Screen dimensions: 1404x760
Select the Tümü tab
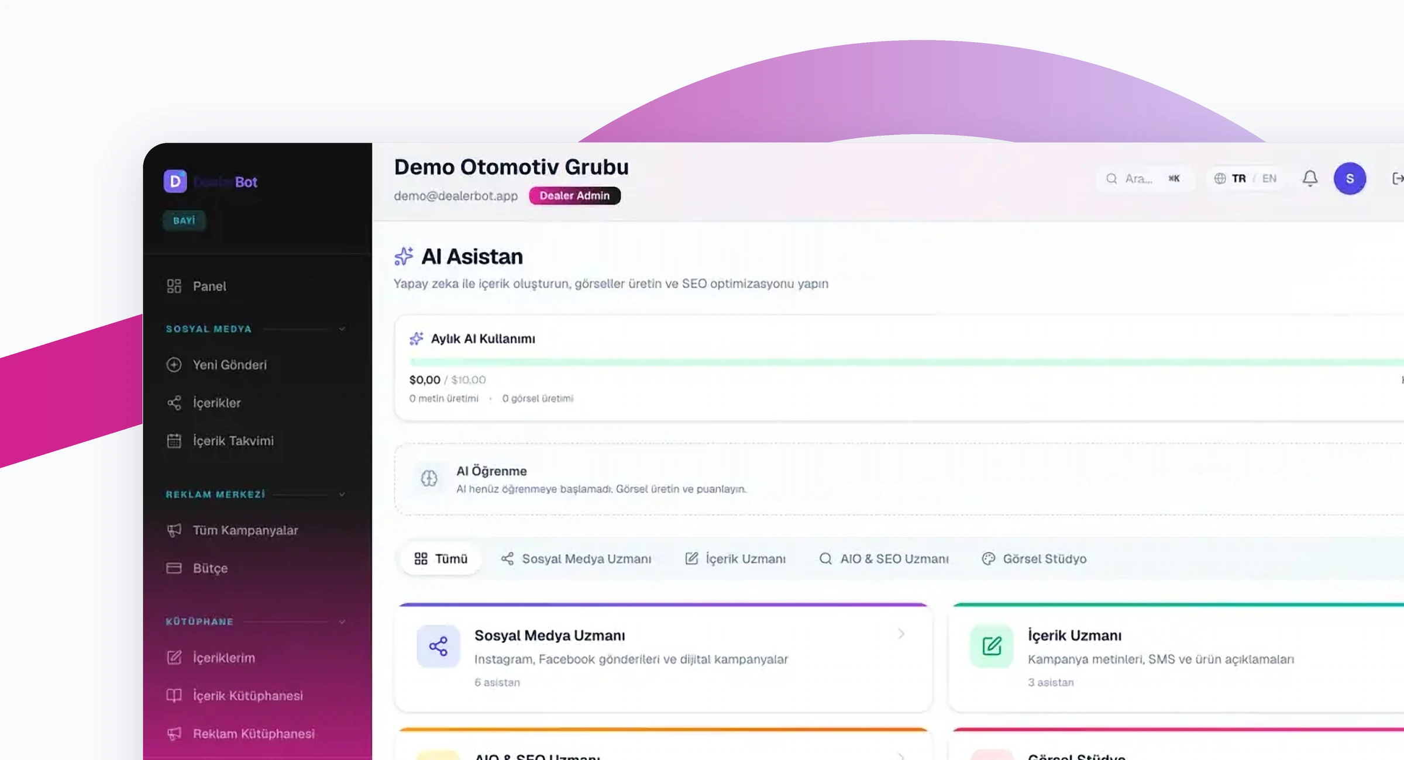pos(441,559)
